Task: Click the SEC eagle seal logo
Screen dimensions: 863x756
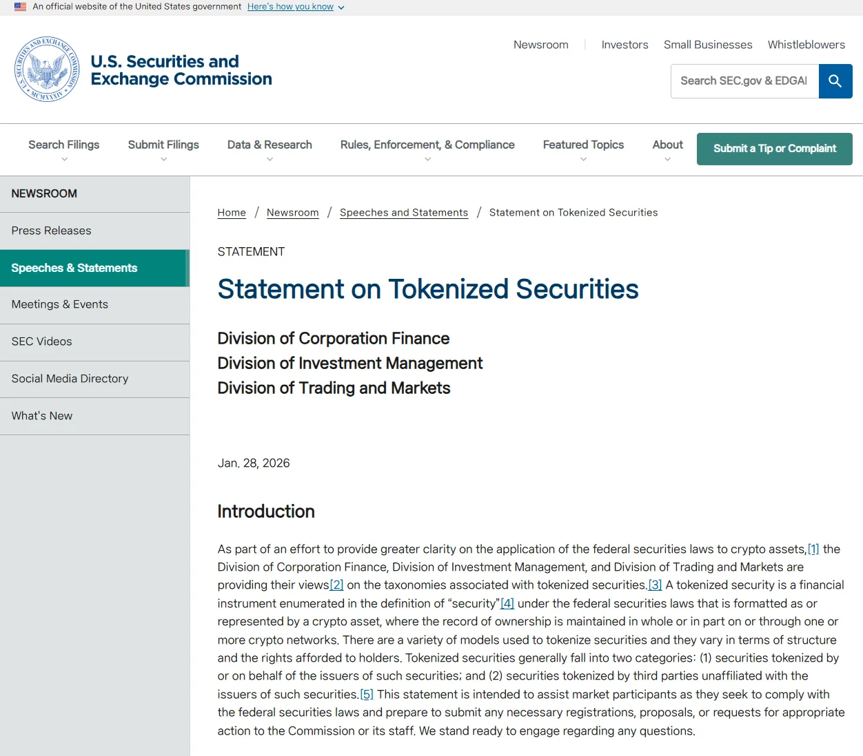Action: coord(47,70)
